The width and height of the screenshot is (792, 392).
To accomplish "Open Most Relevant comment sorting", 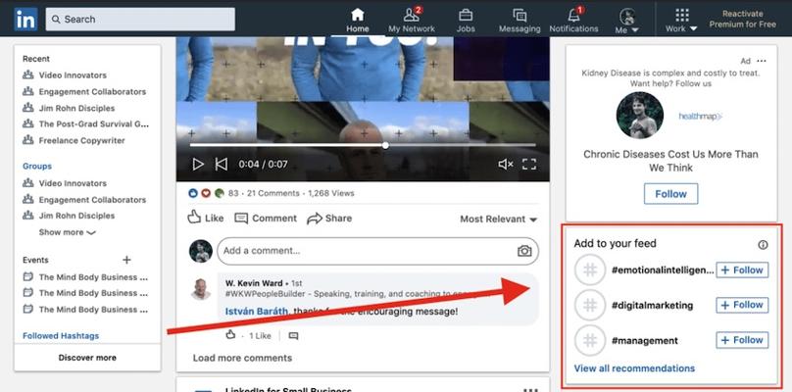I will tap(499, 220).
